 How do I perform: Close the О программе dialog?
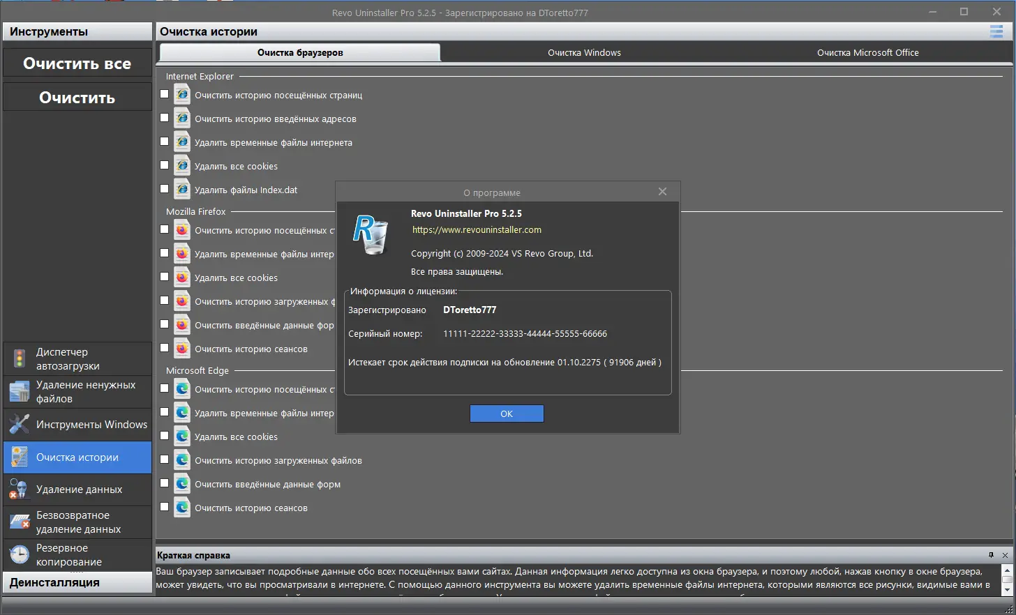[662, 192]
